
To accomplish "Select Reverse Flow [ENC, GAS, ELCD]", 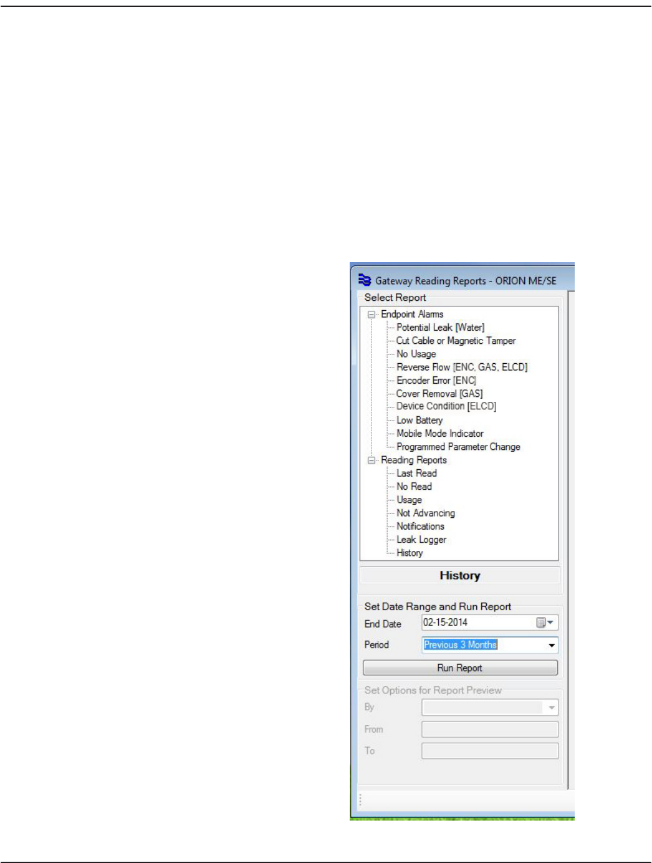I will (462, 367).
